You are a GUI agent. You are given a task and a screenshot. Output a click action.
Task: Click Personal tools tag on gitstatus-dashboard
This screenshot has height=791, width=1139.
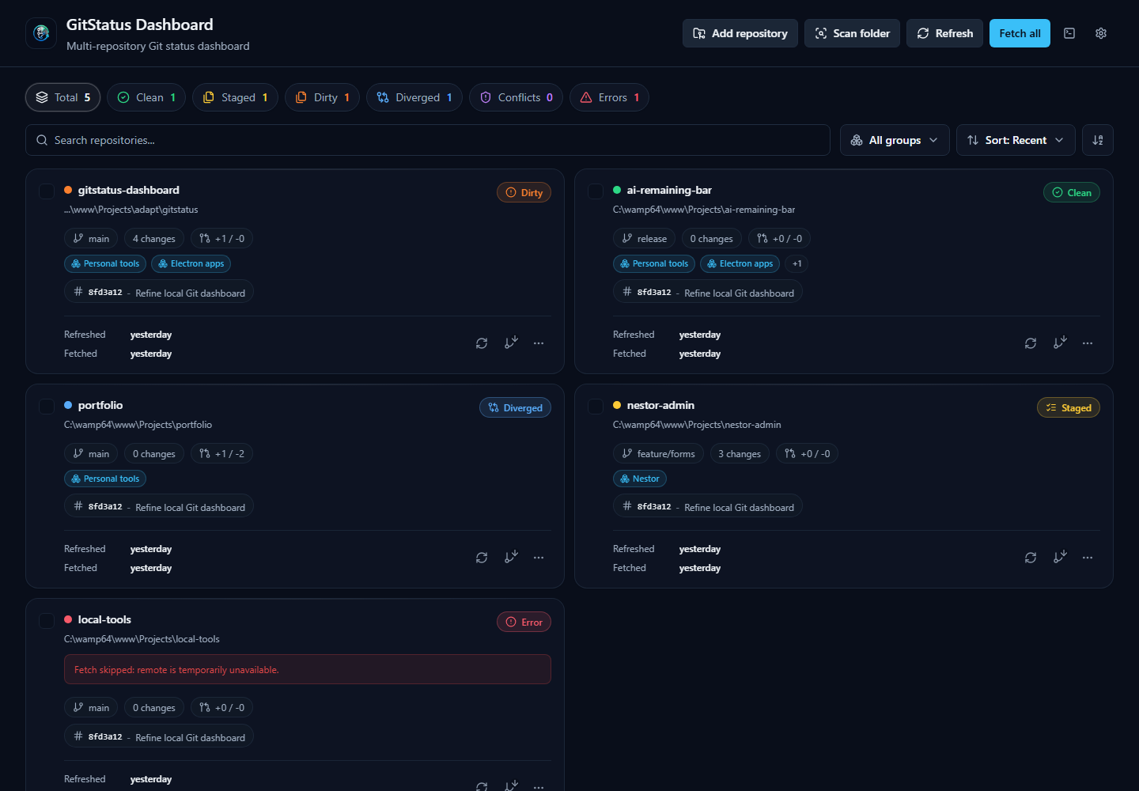pyautogui.click(x=105, y=263)
